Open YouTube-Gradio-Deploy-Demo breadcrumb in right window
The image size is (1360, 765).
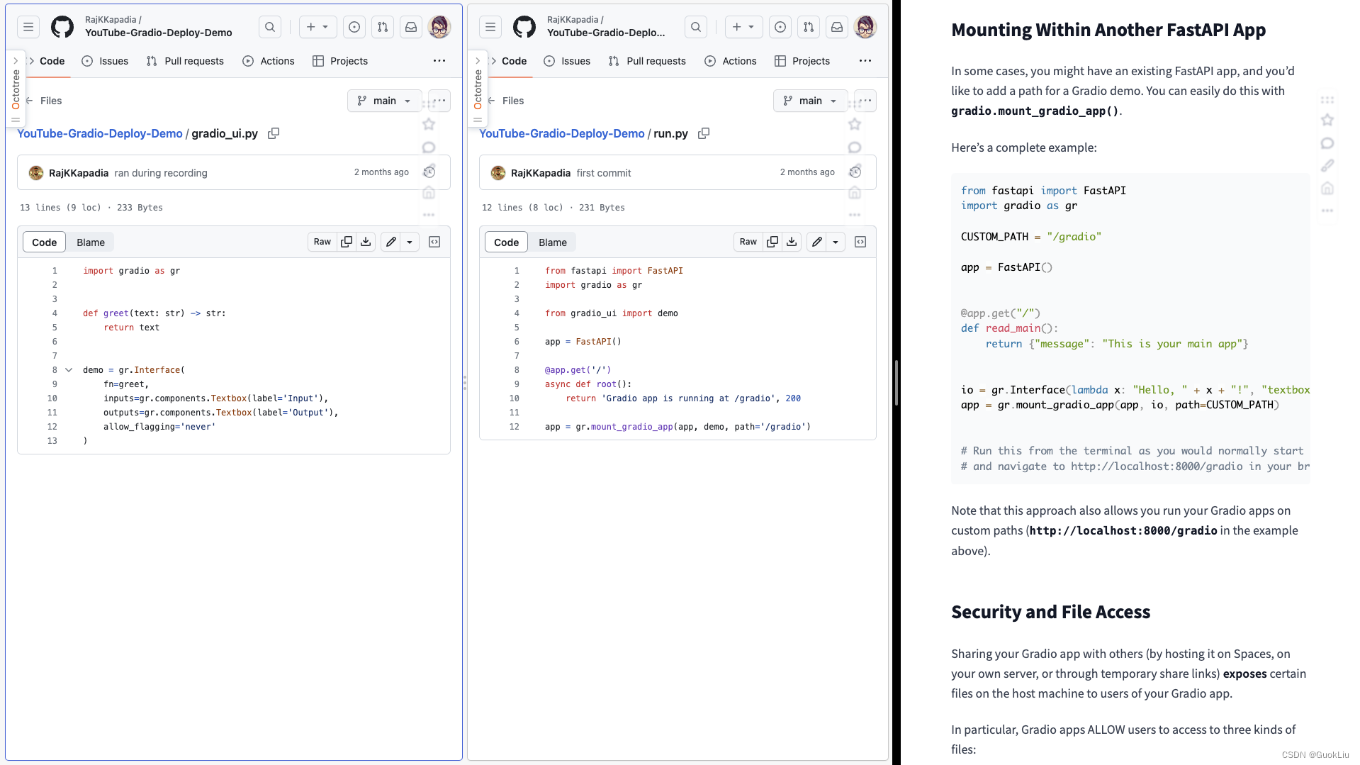click(562, 133)
